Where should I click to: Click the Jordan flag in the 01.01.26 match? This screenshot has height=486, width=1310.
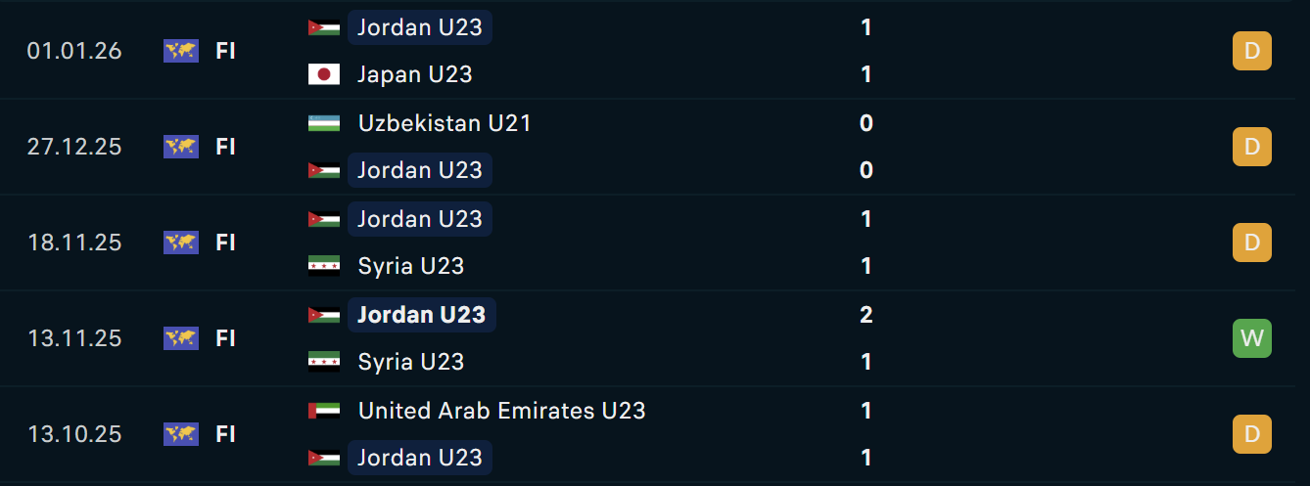[x=324, y=27]
